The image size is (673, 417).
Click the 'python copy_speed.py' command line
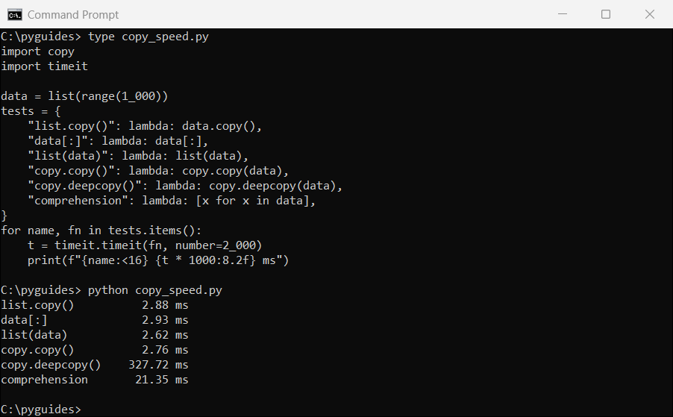coord(112,290)
